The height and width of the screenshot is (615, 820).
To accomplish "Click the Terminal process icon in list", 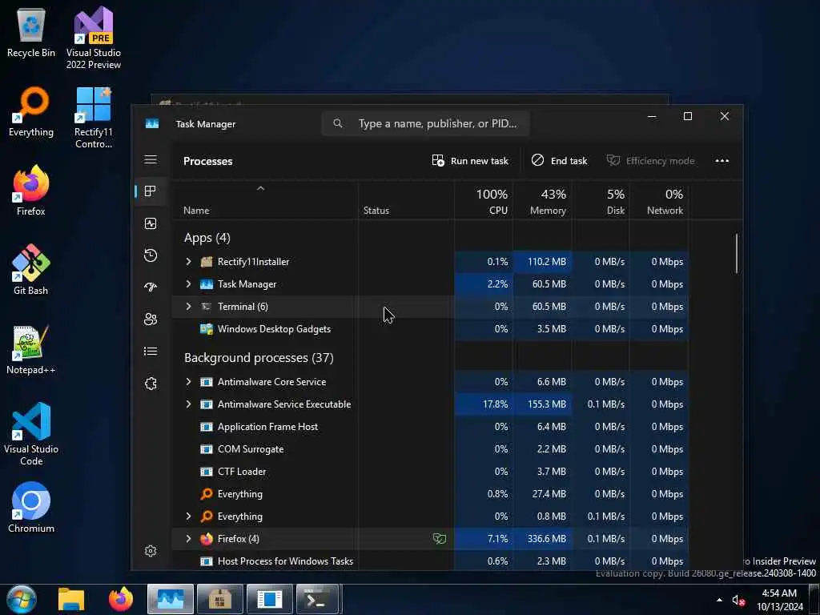I will tap(207, 307).
